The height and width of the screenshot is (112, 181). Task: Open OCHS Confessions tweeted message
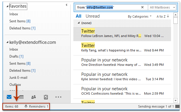[122, 91]
